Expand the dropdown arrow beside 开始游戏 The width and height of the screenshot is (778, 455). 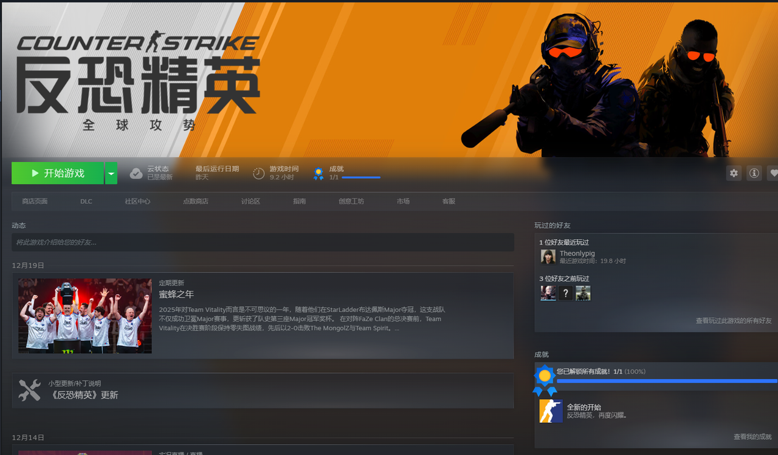coord(111,173)
